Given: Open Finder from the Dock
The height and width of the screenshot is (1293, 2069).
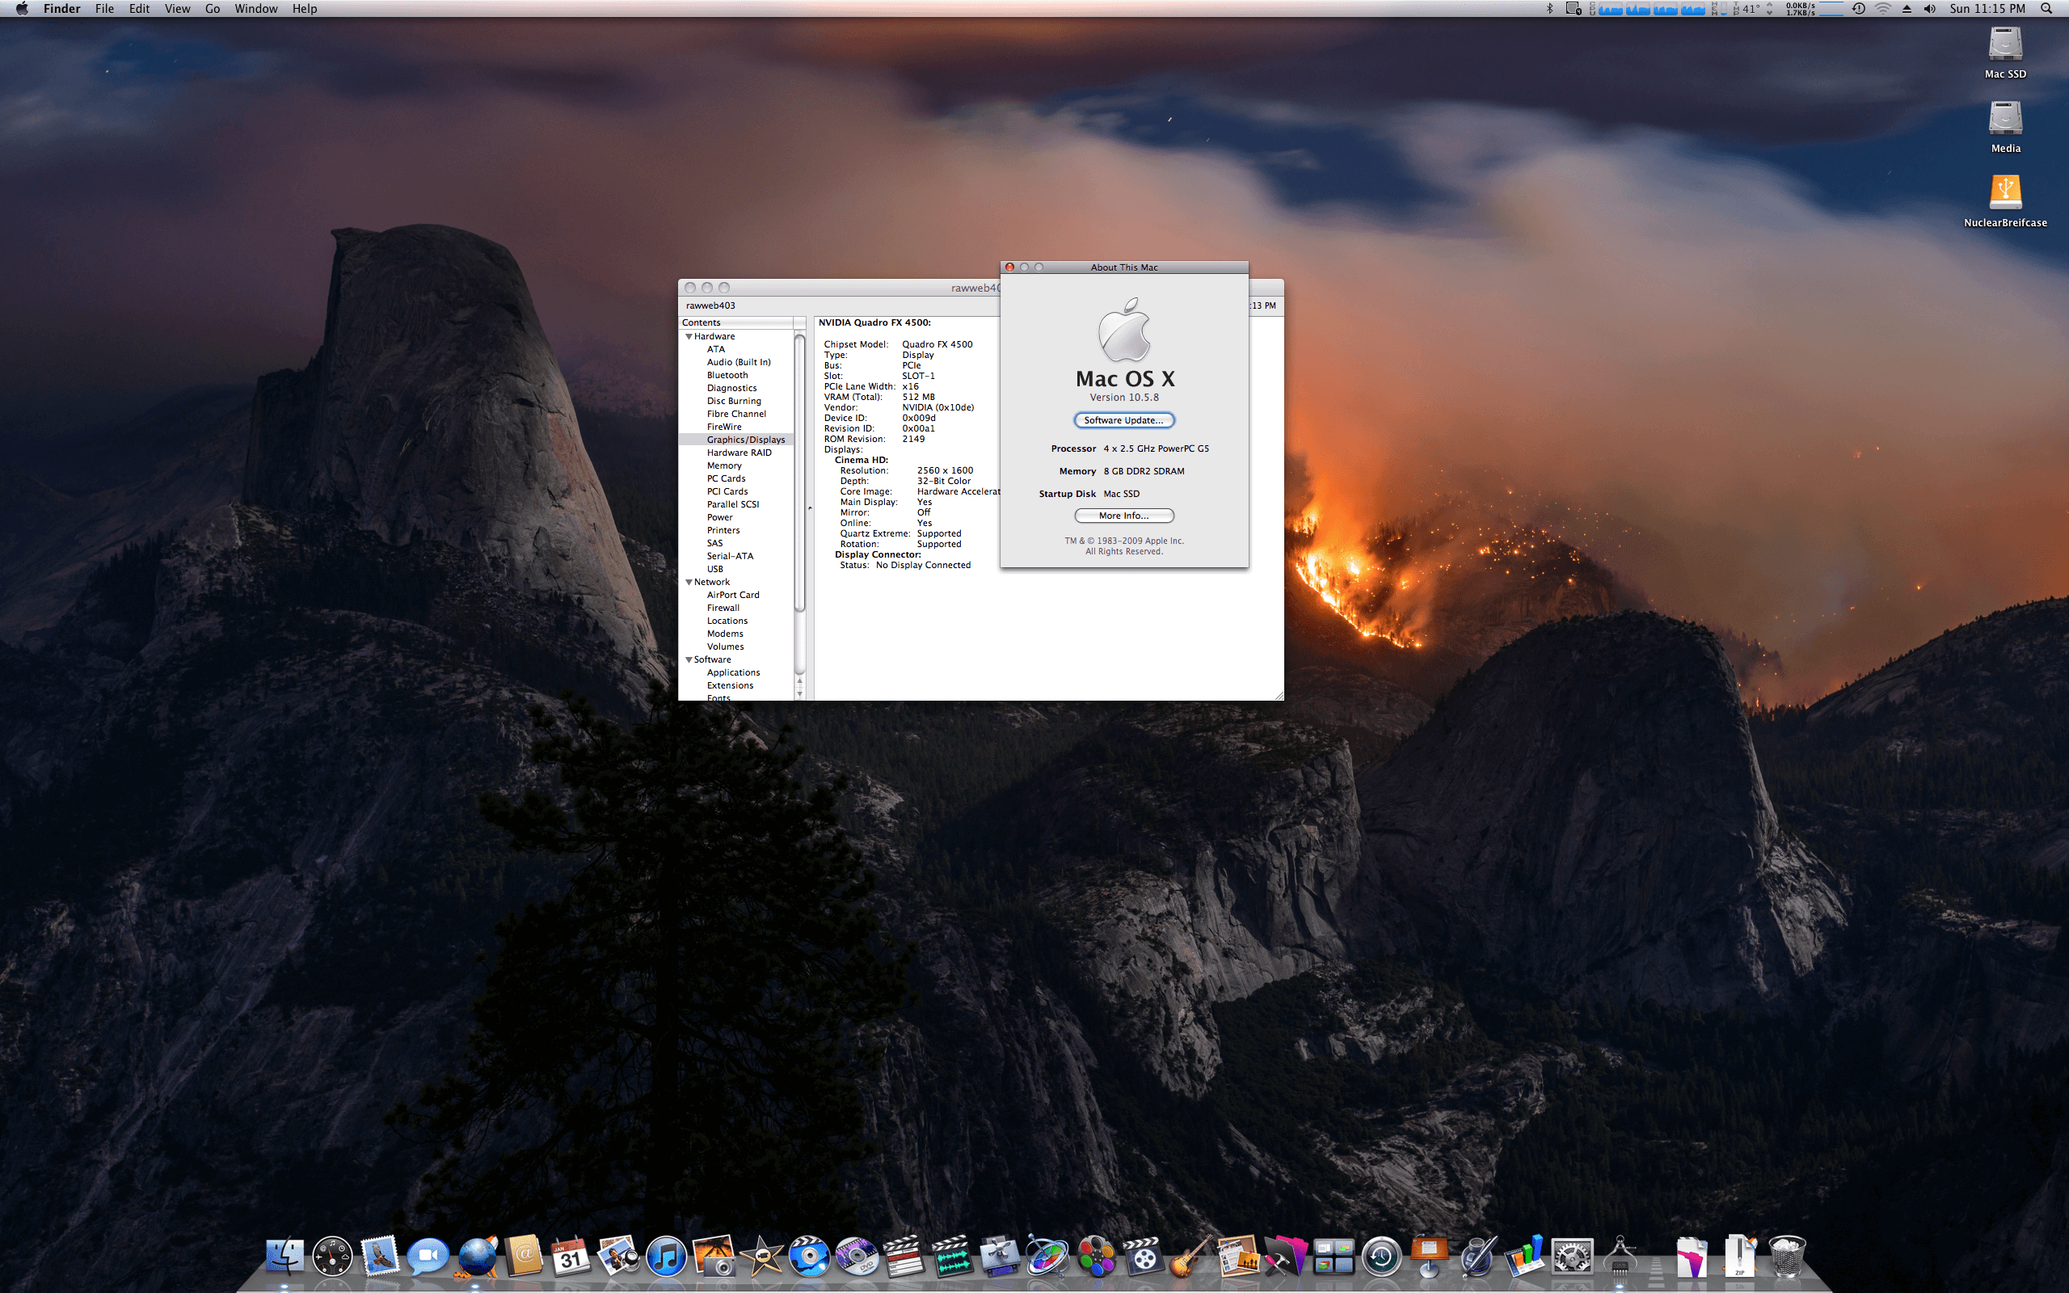Looking at the screenshot, I should (284, 1256).
